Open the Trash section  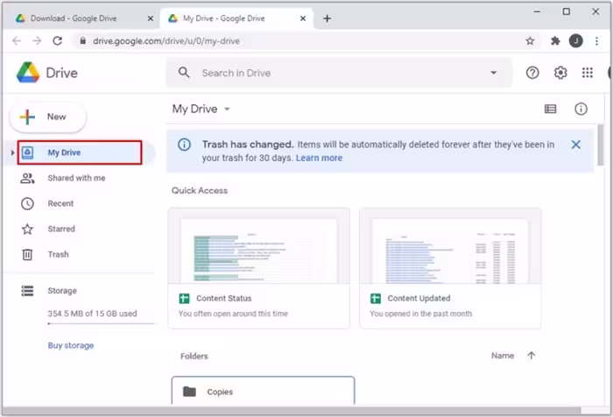click(58, 254)
